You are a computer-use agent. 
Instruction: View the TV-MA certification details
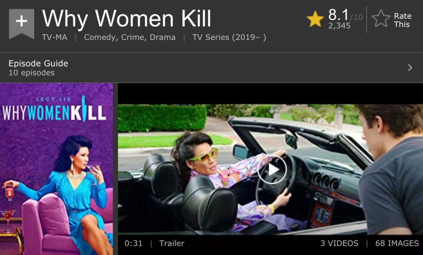click(x=54, y=37)
